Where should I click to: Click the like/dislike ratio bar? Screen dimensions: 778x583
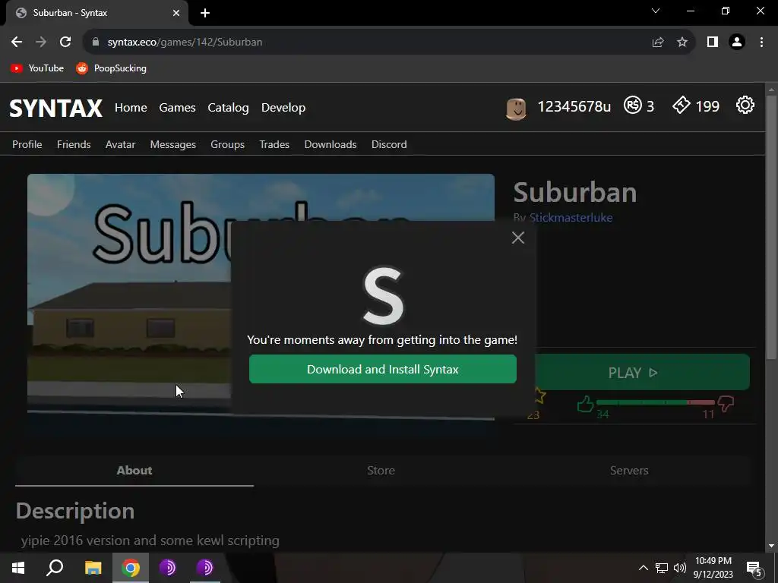[x=656, y=402]
